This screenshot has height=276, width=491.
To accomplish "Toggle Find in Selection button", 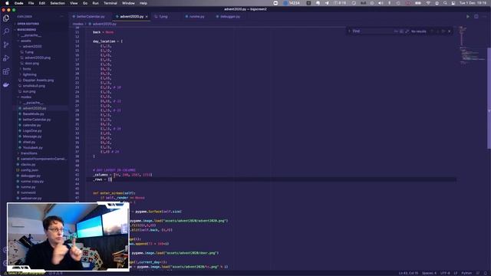I will (x=443, y=31).
